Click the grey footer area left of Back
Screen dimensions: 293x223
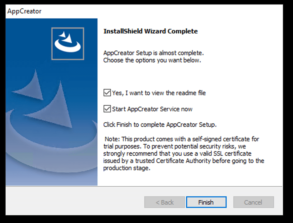coord(72,202)
